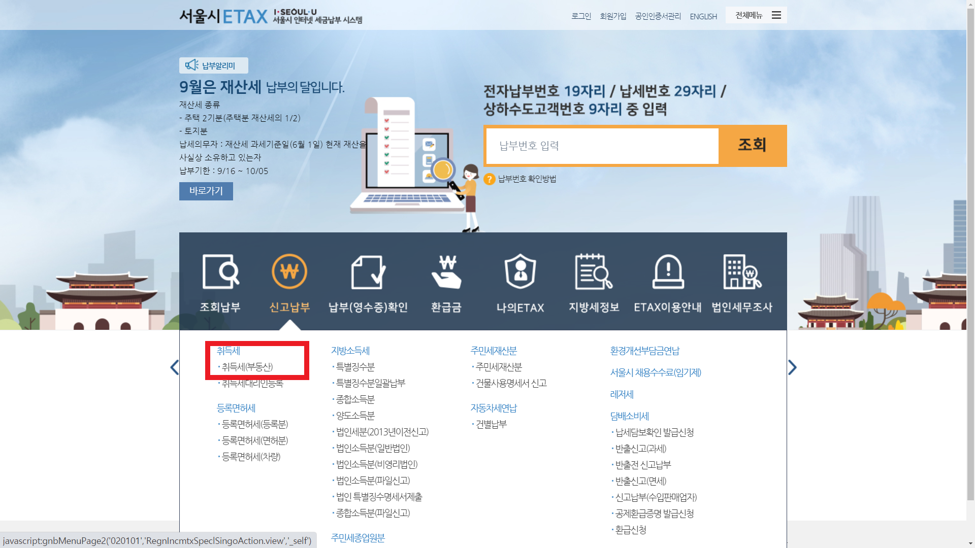Open 나의ETAX shield icon

tap(521, 271)
